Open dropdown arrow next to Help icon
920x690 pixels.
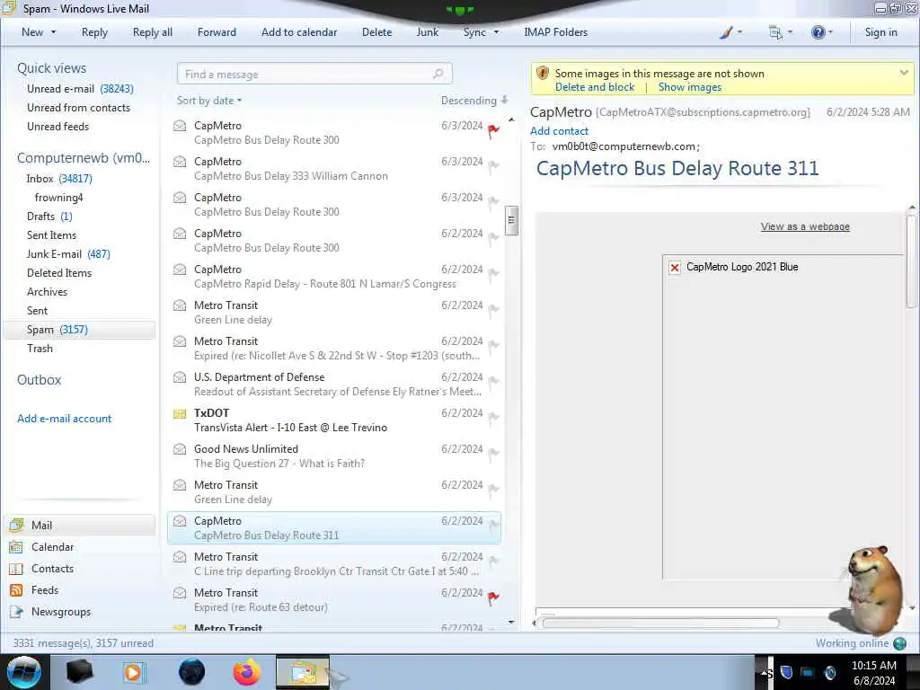pyautogui.click(x=830, y=32)
